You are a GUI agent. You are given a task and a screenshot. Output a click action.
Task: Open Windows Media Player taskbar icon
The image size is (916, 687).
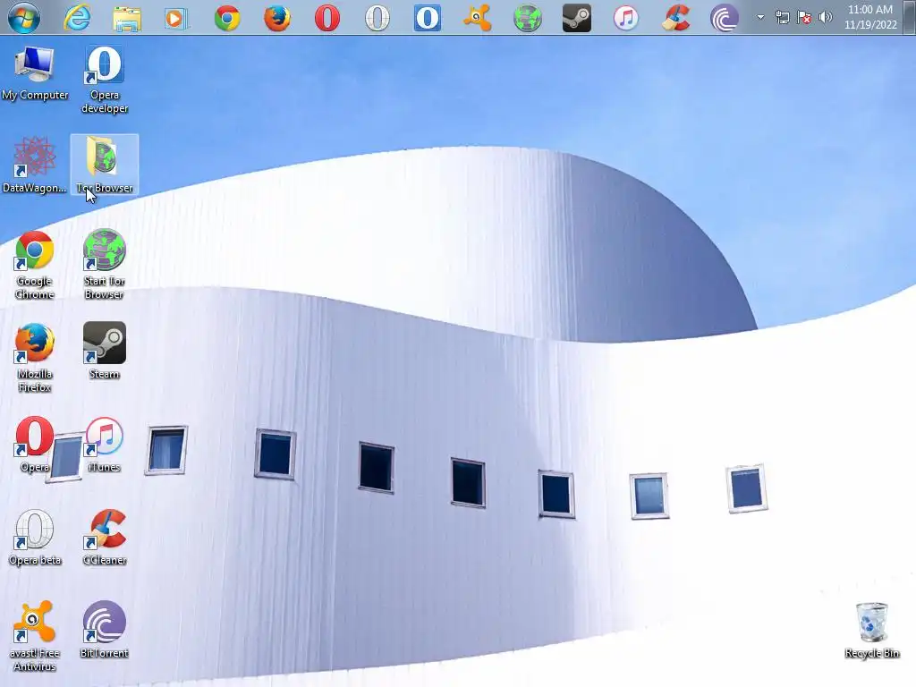point(176,18)
